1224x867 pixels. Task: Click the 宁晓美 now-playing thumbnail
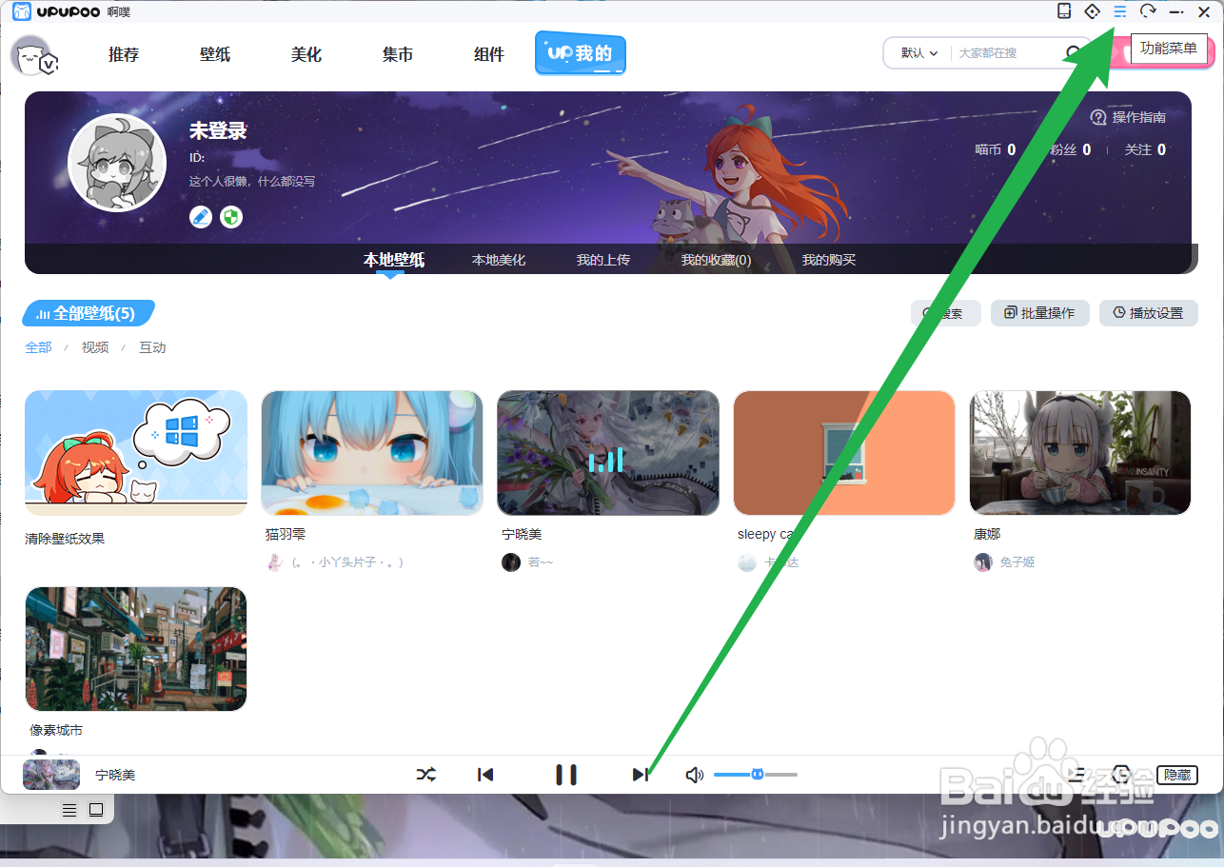(x=51, y=775)
